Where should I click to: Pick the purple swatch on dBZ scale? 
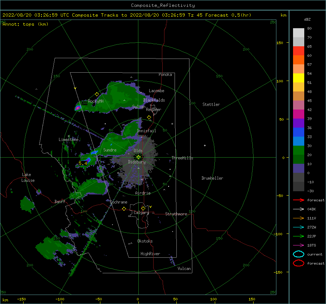pos(298,123)
